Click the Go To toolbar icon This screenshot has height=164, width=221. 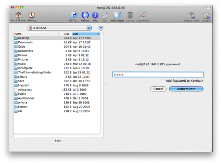click(74, 15)
